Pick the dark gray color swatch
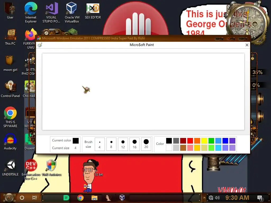This screenshot has width=271, height=203. coord(176,141)
